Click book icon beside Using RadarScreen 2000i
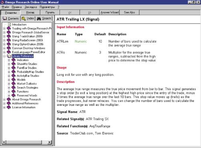The image size is (201, 148). pyautogui.click(x=9, y=40)
